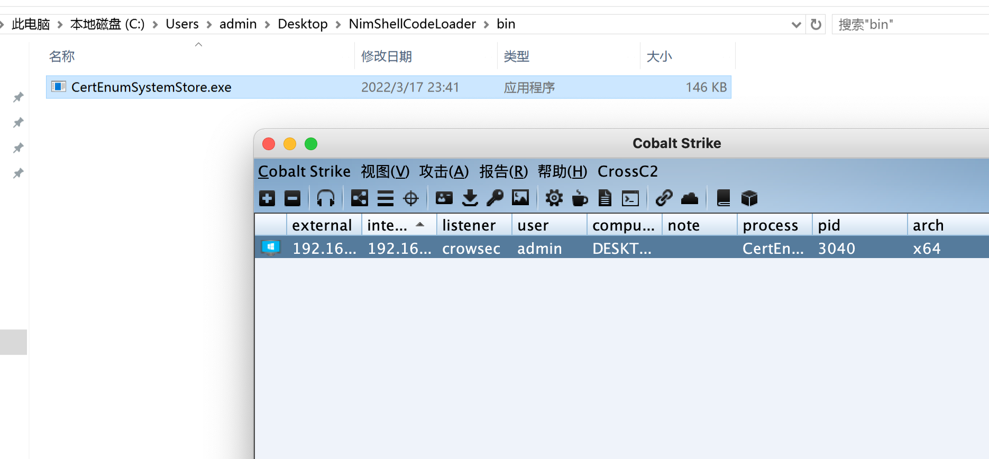Screen dimensions: 989x459
Task: Switch to the session table list icon
Action: 386,199
